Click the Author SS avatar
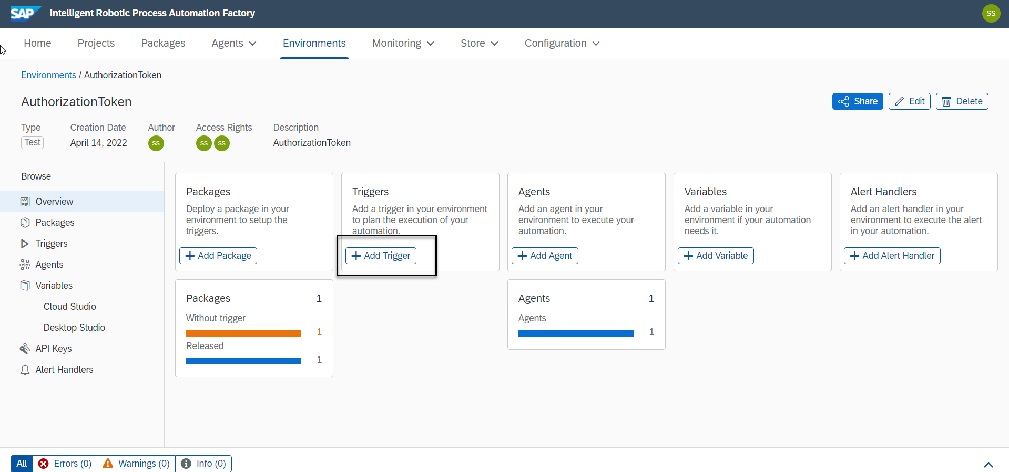This screenshot has width=1009, height=472. point(156,143)
